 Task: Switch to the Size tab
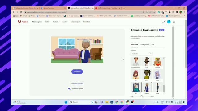coord(153,44)
